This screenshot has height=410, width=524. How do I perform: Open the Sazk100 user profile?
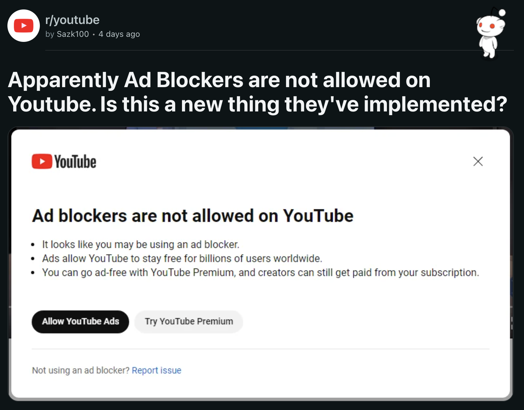tap(73, 34)
